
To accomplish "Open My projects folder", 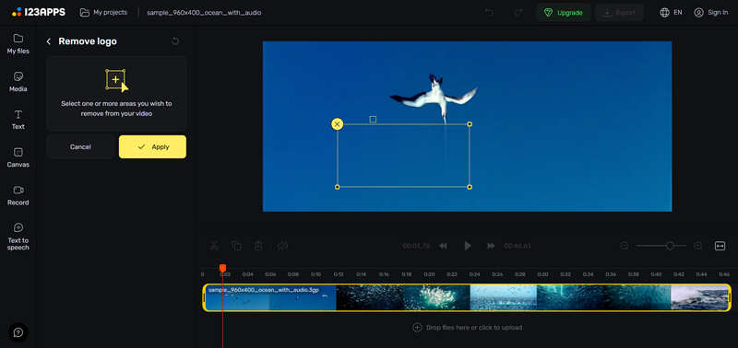I will (x=103, y=13).
